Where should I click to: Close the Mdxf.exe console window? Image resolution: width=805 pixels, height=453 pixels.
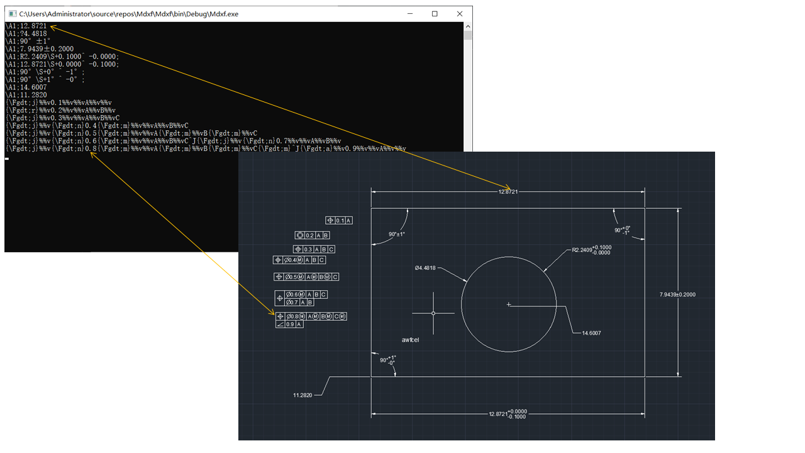click(x=460, y=13)
